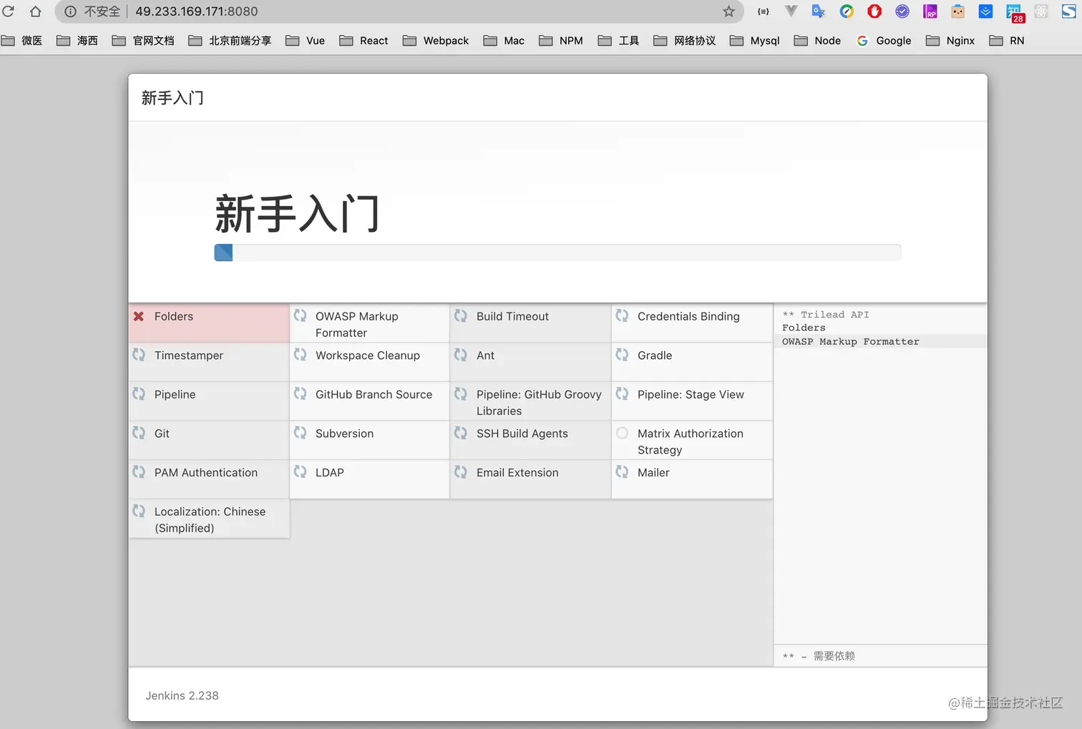Viewport: 1082px width, 729px height.
Task: Click the spinner icon next to Credentials Binding
Action: coord(622,315)
